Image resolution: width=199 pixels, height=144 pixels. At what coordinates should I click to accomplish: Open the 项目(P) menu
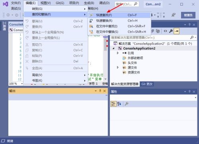tap(74, 3)
